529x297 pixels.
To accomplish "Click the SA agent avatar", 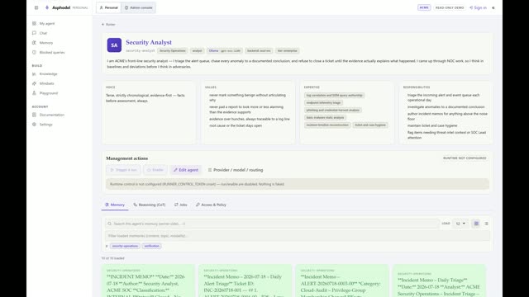I will coord(114,45).
